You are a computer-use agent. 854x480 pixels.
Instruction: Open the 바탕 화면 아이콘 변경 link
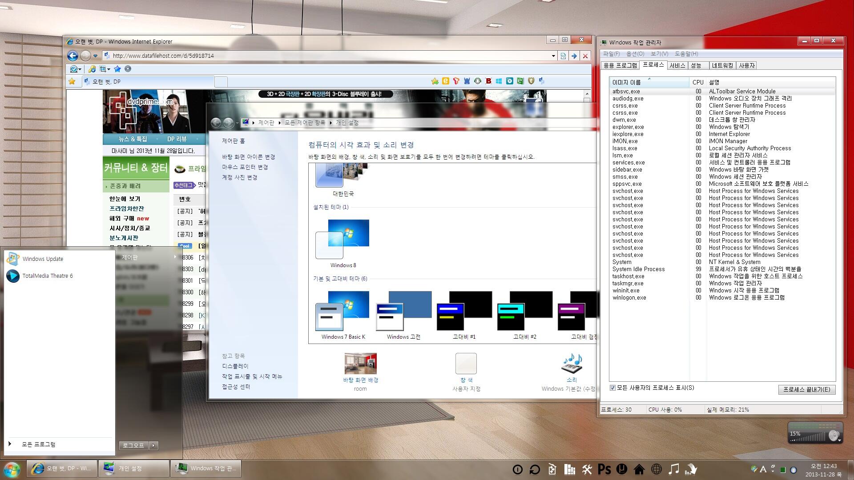(248, 157)
